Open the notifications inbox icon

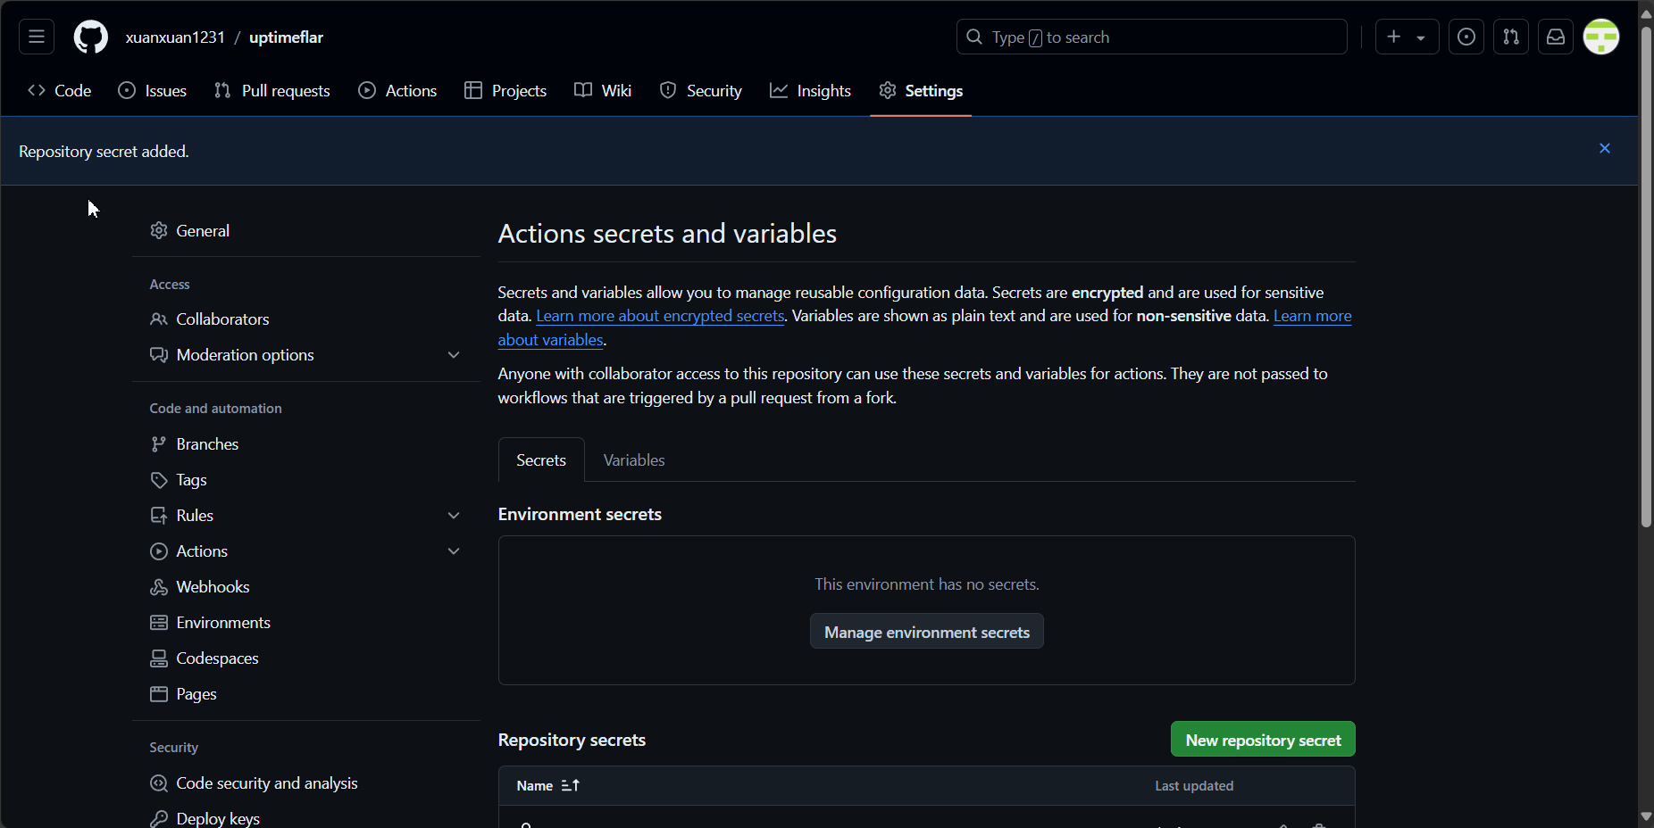(x=1556, y=37)
